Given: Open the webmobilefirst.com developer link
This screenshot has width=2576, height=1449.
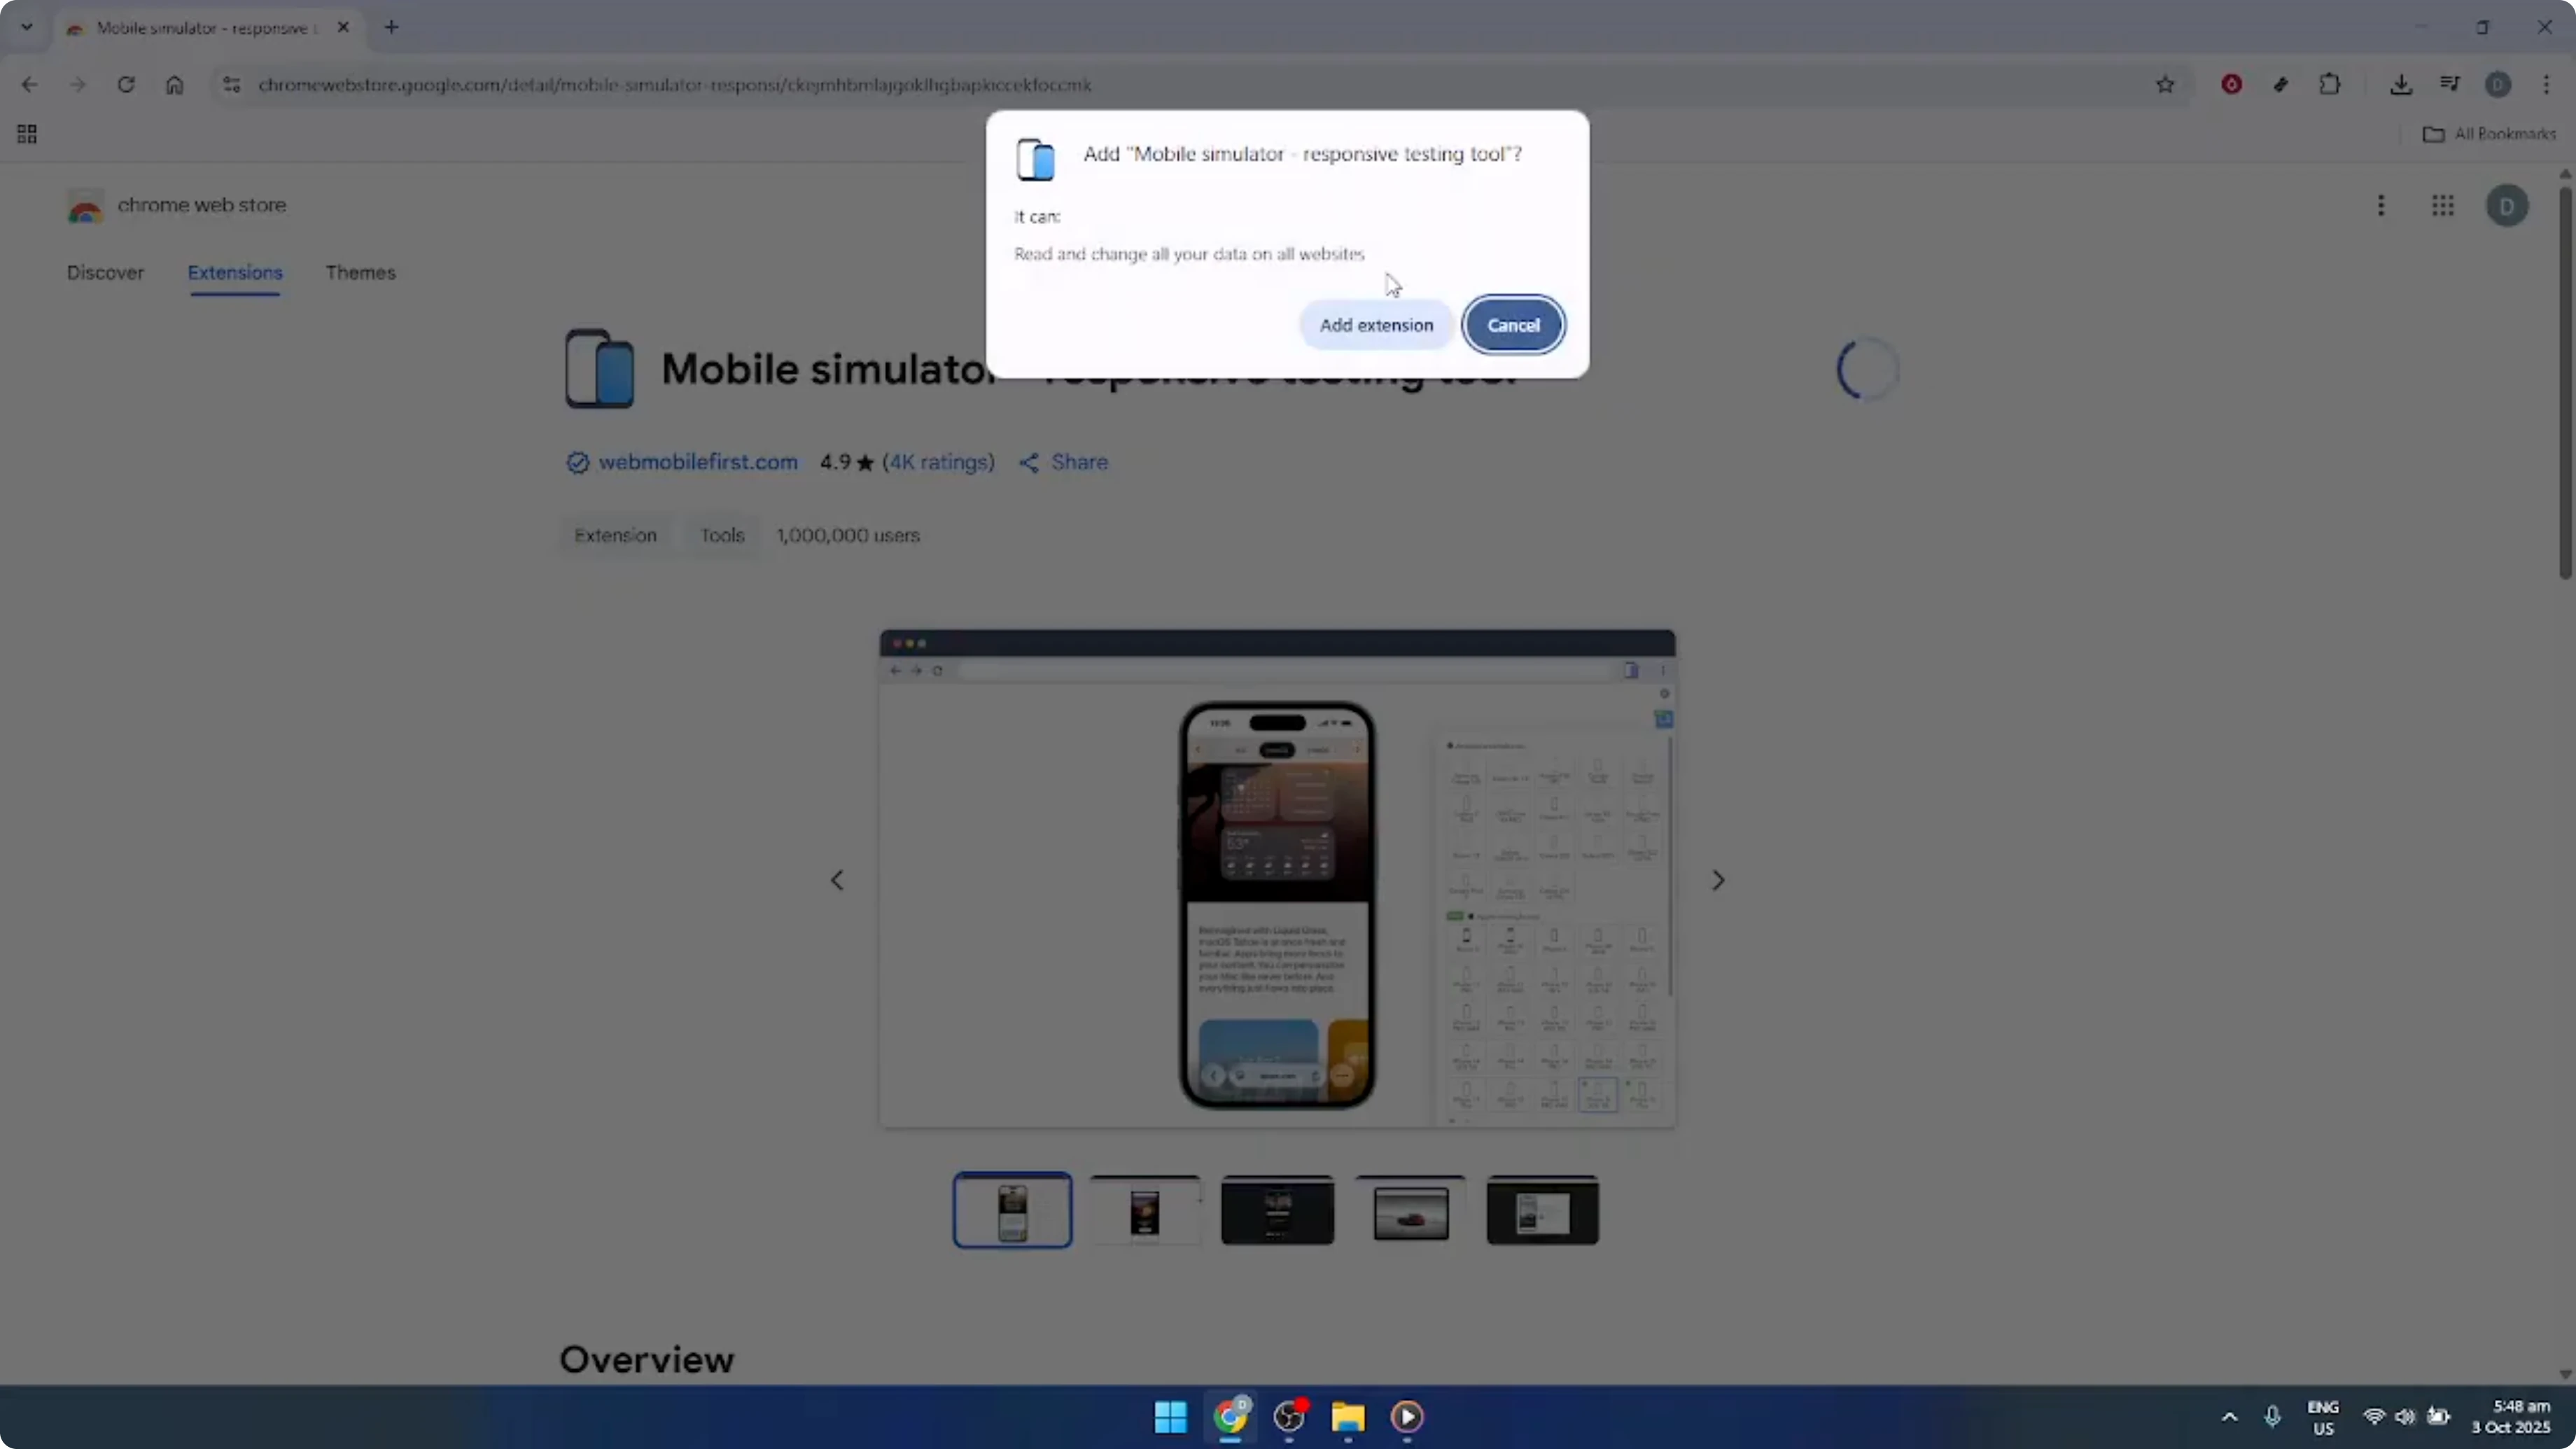Looking at the screenshot, I should click(697, 461).
